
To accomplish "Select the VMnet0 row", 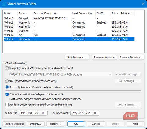I will [x=69, y=18].
